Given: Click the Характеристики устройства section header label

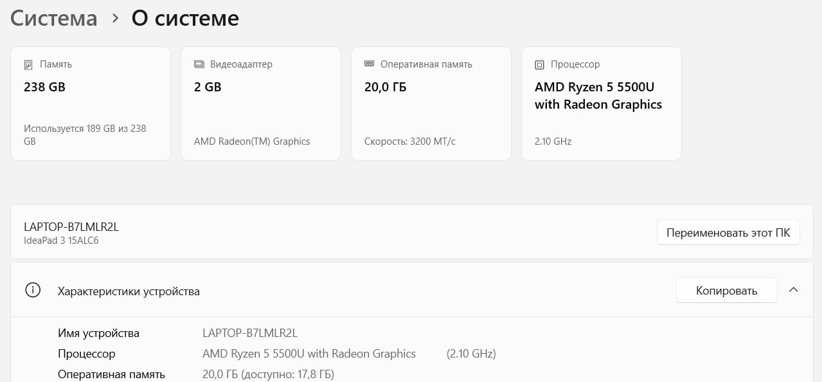Looking at the screenshot, I should tap(129, 291).
